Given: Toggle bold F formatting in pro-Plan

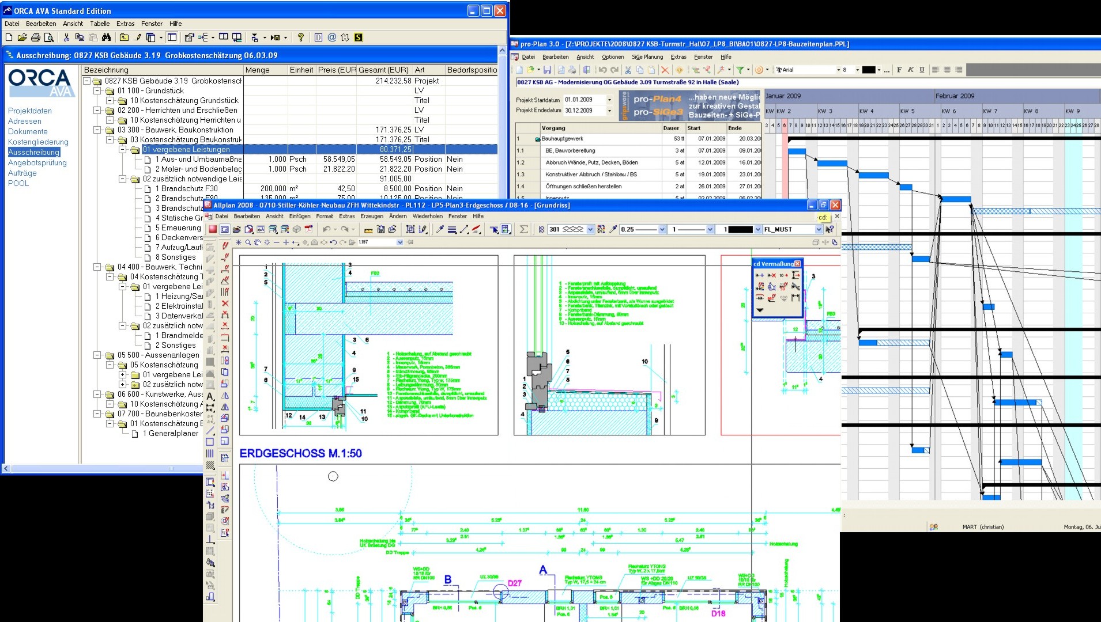Looking at the screenshot, I should (899, 70).
